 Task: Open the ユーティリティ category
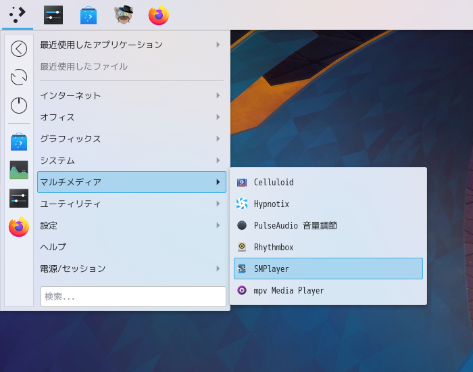(132, 204)
